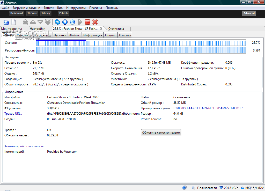Click the On Vuze button

[32, 13]
